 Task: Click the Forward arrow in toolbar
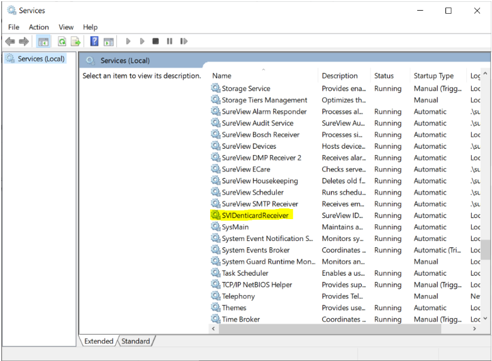coord(24,41)
